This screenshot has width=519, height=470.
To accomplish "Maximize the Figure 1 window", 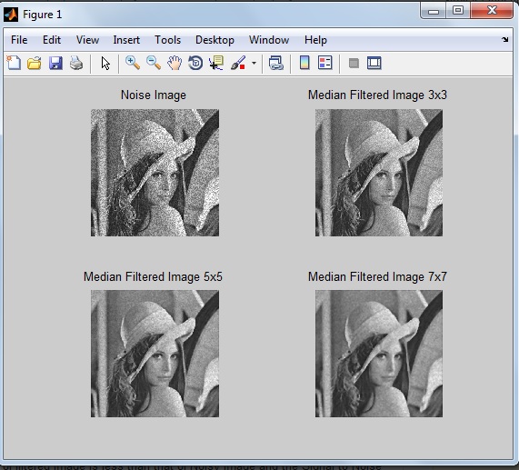I will point(458,11).
